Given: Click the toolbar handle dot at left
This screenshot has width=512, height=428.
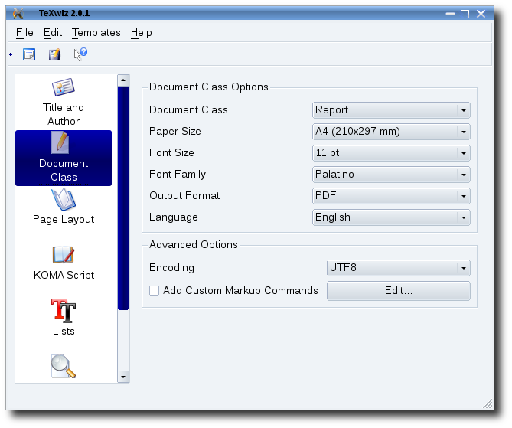Looking at the screenshot, I should [x=11, y=54].
